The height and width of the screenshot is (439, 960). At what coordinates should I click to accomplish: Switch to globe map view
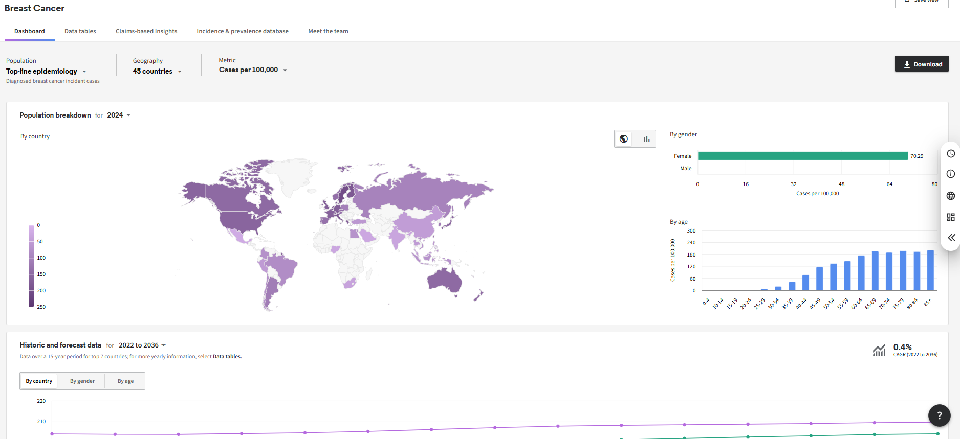(x=624, y=139)
